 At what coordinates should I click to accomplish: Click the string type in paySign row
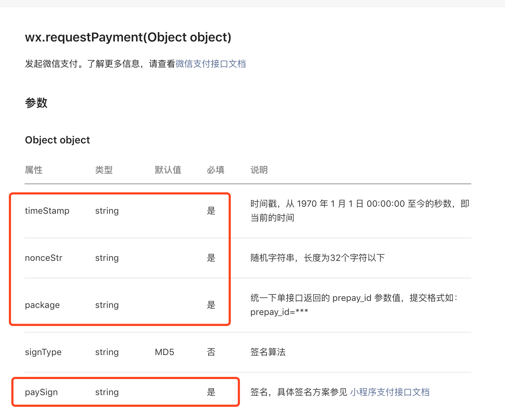click(x=107, y=392)
